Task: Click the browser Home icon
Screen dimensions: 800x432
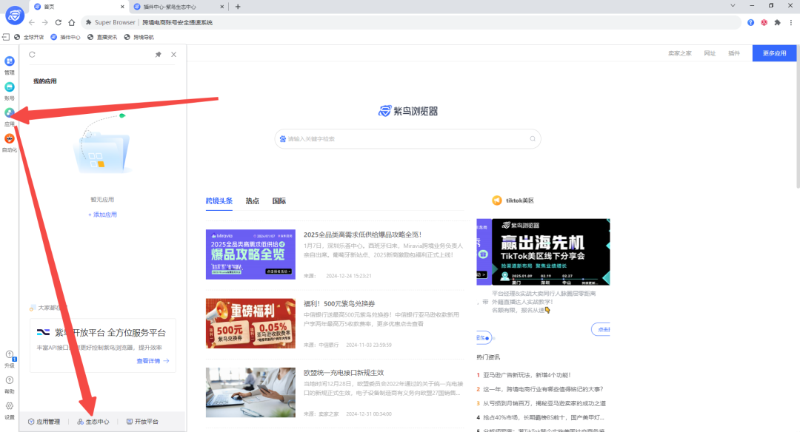Action: [x=71, y=21]
